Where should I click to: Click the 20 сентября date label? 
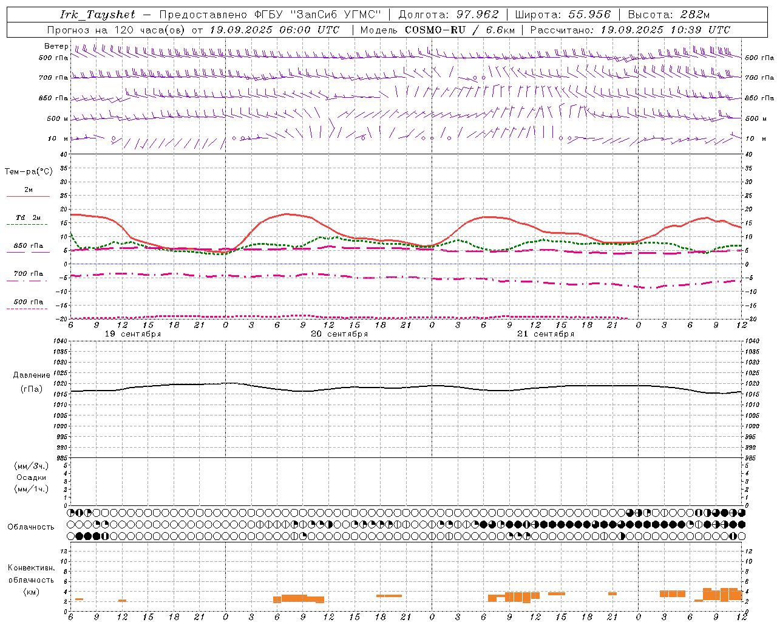(x=339, y=333)
